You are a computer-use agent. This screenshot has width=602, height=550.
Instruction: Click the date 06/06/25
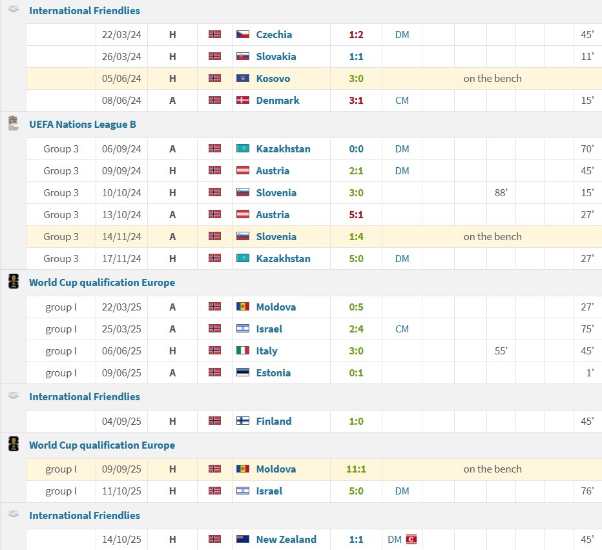[x=121, y=351]
